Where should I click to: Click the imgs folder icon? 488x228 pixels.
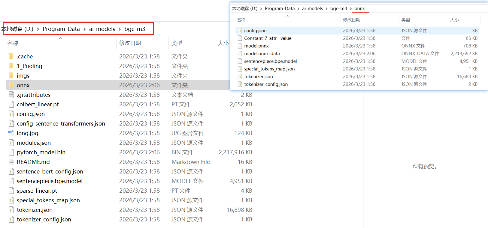point(11,76)
